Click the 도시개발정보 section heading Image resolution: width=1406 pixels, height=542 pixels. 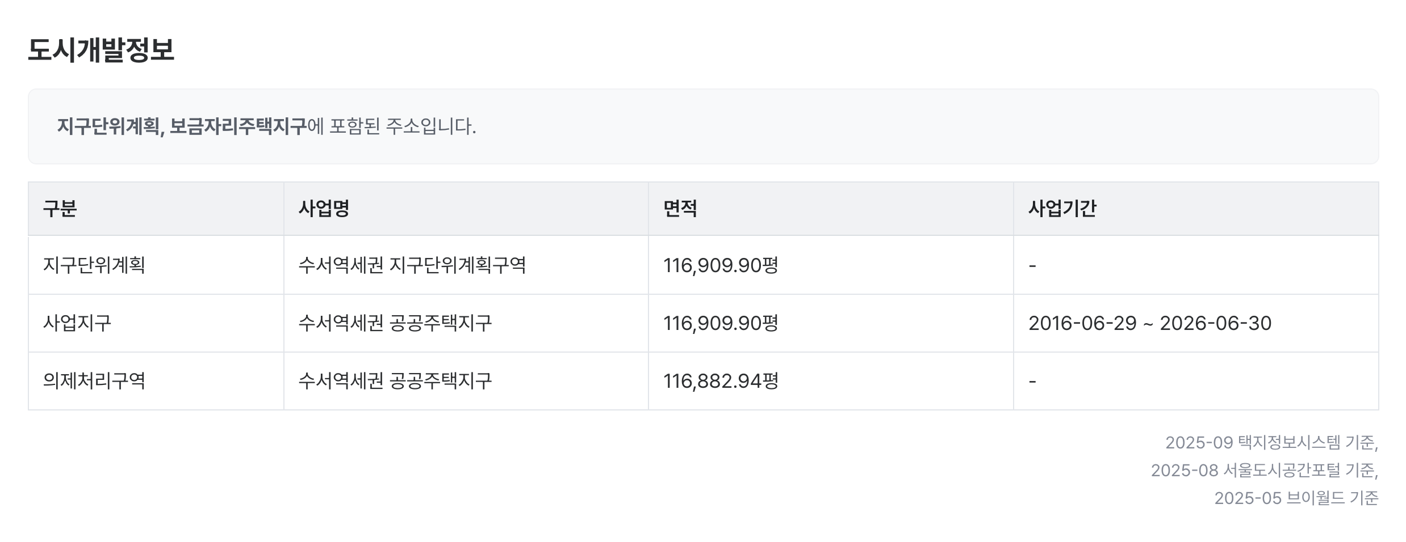tap(101, 50)
